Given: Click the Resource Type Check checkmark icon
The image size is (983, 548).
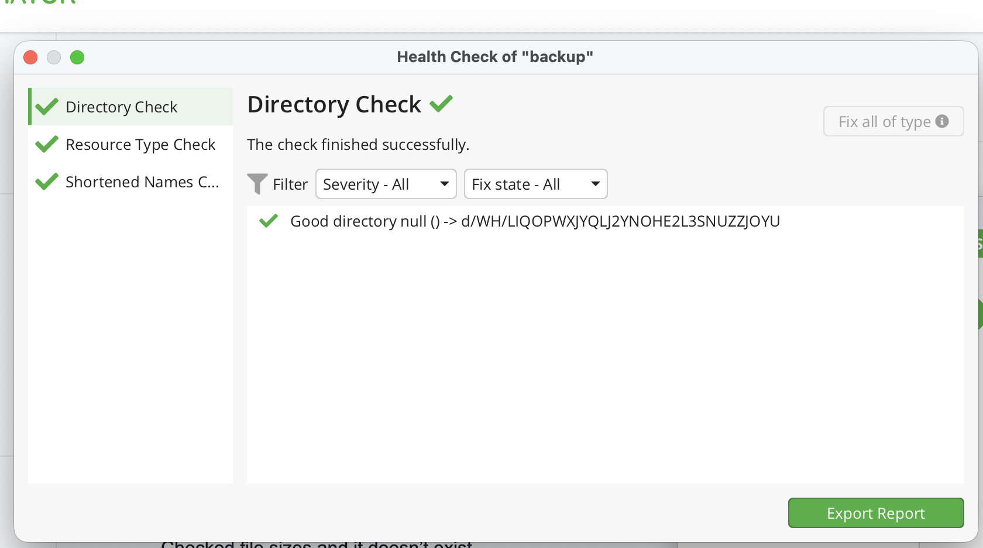Looking at the screenshot, I should click(x=47, y=144).
